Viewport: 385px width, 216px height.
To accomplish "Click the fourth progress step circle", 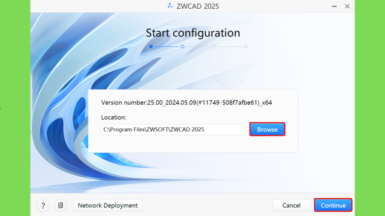I will pyautogui.click(x=246, y=46).
